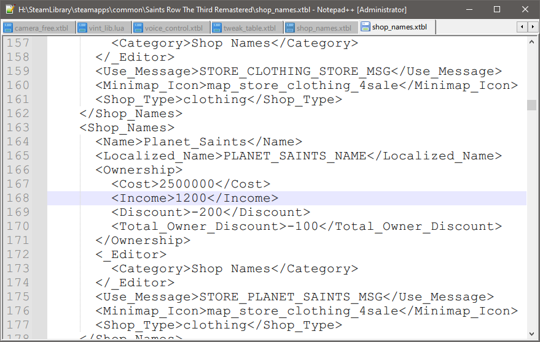Open the tweak_table.xtbl tab

[x=246, y=28]
